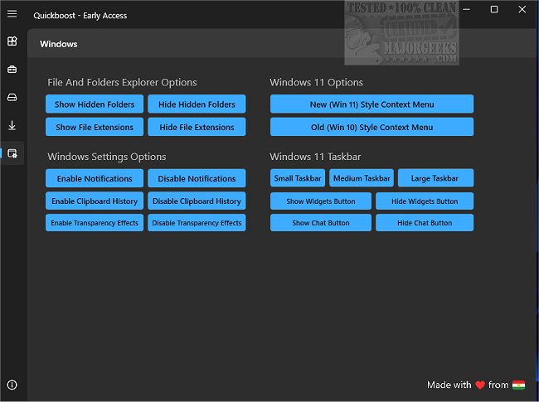
Task: Click Enable Notifications button
Action: tap(95, 178)
